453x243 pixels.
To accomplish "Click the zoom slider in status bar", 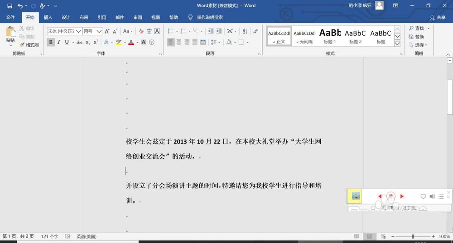I will pyautogui.click(x=413, y=237).
